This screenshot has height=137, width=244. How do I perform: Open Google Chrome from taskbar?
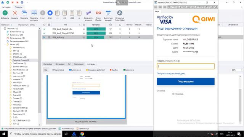tap(82, 134)
